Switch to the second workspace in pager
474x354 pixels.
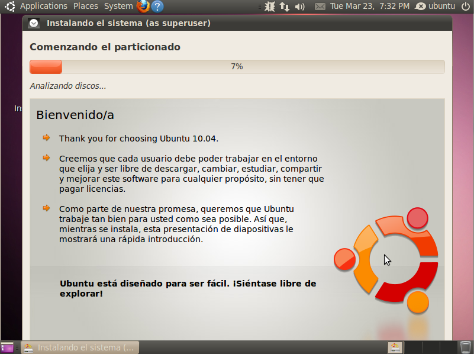413,347
